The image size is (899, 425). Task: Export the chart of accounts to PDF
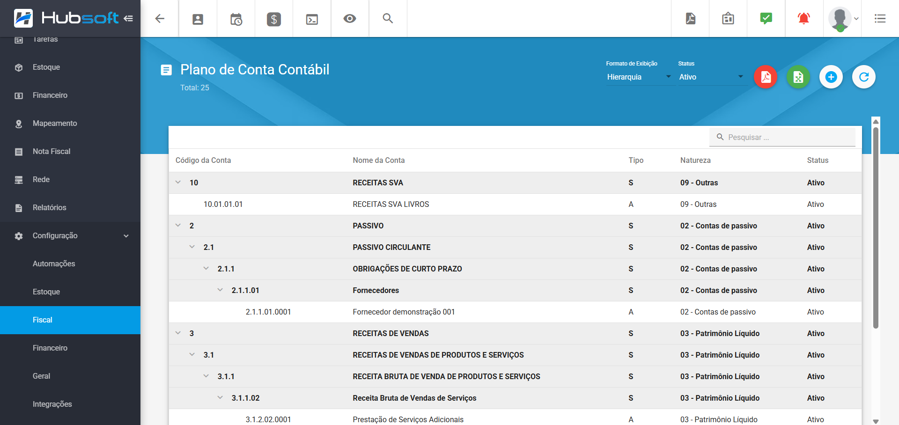pos(766,77)
